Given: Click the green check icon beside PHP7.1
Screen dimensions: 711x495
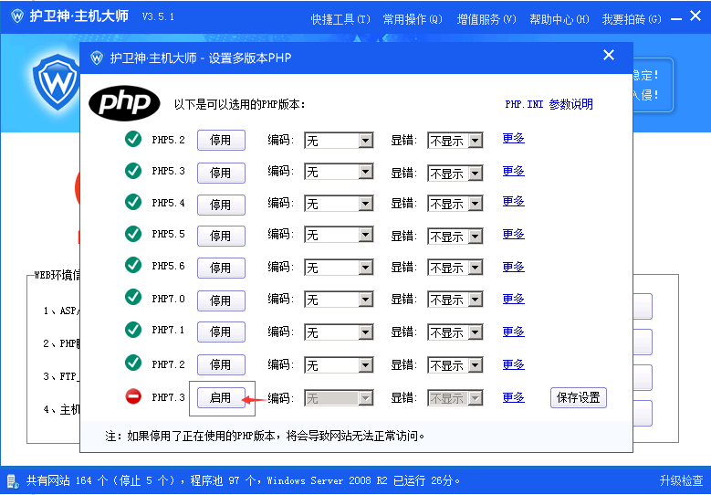Looking at the screenshot, I should (133, 330).
